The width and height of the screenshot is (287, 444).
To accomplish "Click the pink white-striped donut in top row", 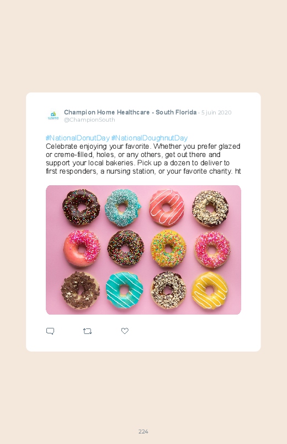I will 167,207.
